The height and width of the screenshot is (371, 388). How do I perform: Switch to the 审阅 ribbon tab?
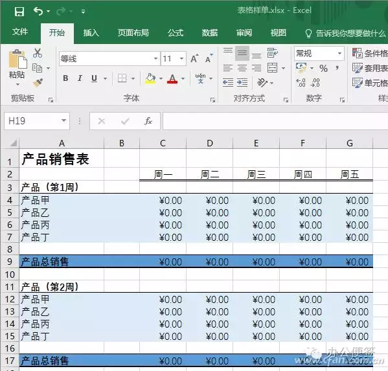tap(244, 32)
